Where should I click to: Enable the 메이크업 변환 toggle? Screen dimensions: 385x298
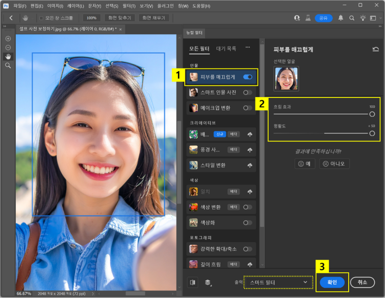247,108
